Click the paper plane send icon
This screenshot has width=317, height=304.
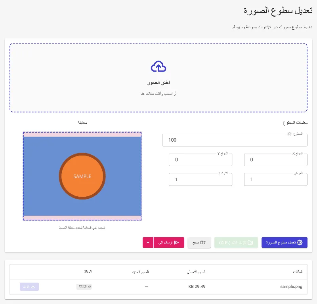pos(176,242)
